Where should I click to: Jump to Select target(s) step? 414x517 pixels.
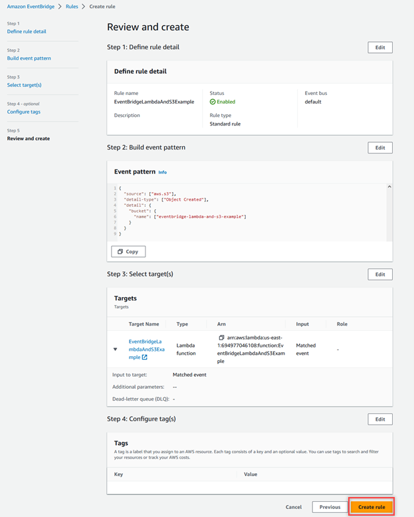(25, 85)
